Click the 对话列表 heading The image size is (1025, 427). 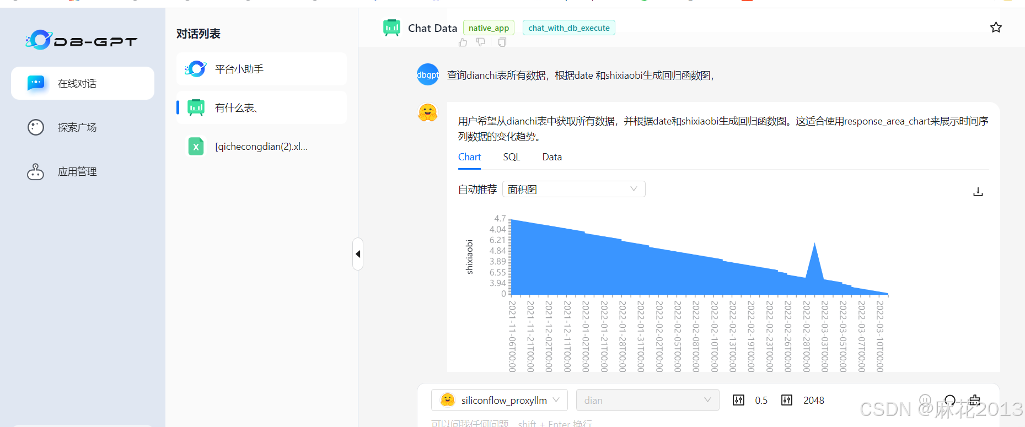tap(198, 34)
